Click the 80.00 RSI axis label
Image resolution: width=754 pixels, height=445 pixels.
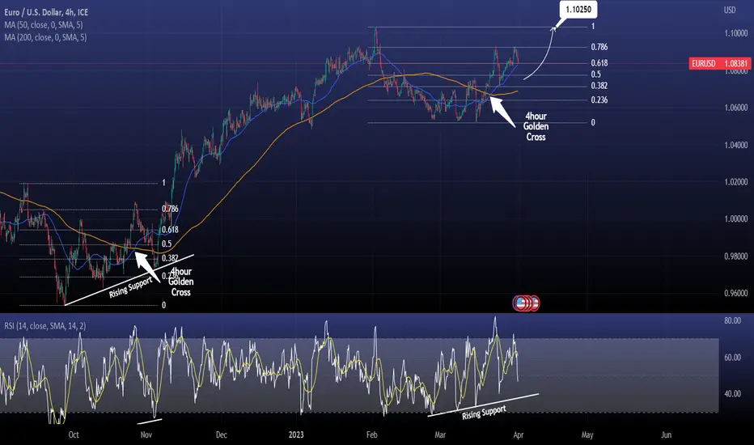point(732,320)
